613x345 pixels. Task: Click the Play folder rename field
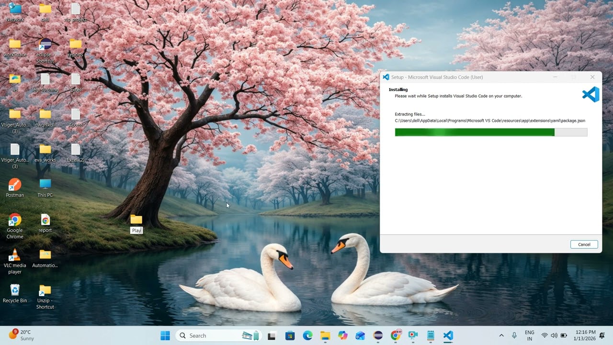click(136, 230)
